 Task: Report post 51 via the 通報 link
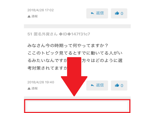[x=34, y=88]
